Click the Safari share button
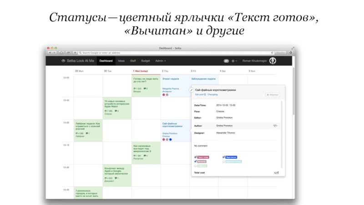 tap(68, 53)
